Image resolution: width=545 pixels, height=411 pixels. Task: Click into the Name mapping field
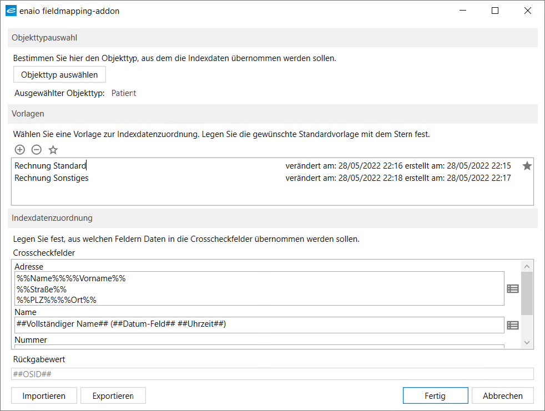259,324
